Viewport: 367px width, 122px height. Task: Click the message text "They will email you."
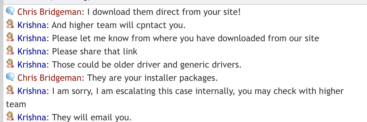[x=92, y=117]
